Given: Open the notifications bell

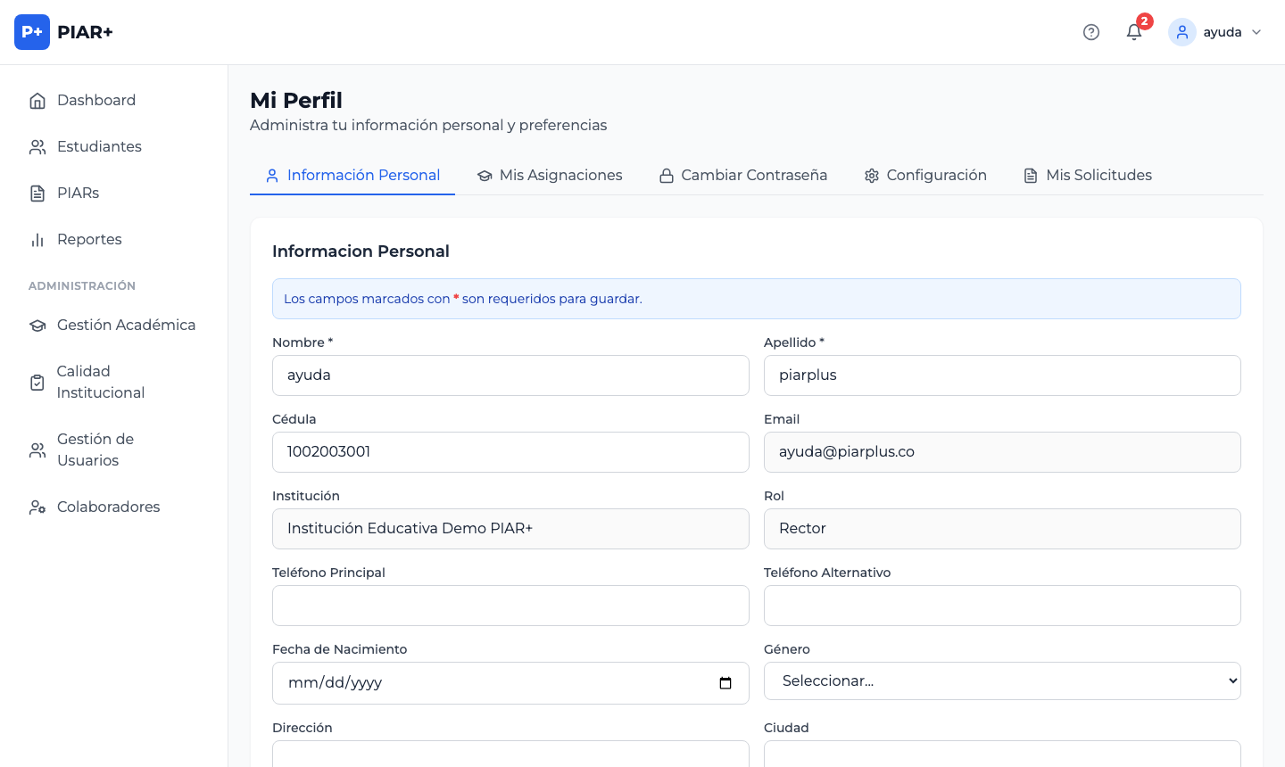Looking at the screenshot, I should (x=1134, y=32).
